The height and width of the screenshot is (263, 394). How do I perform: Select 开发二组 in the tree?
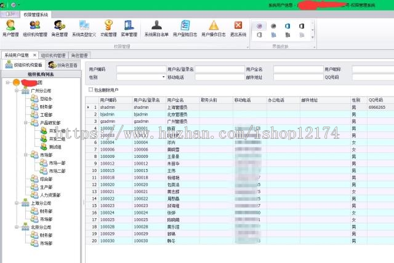click(57, 139)
